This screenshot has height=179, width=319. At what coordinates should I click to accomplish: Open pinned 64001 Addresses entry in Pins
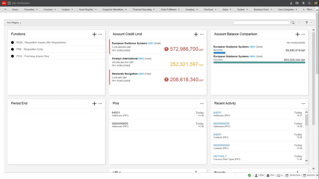pos(157,114)
